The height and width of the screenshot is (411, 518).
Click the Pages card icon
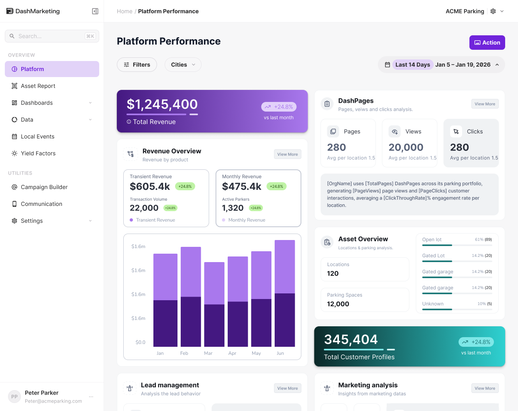333,131
